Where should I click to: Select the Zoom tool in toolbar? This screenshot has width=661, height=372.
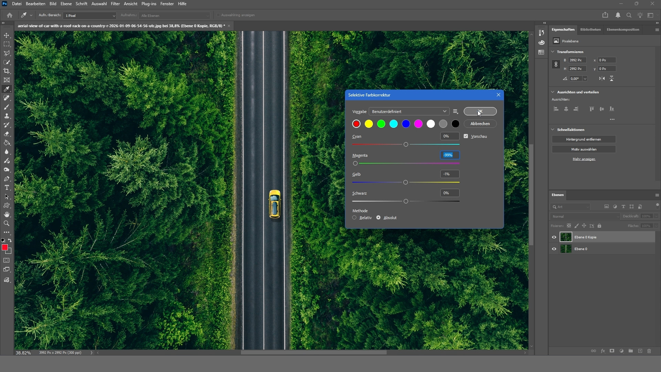7,224
